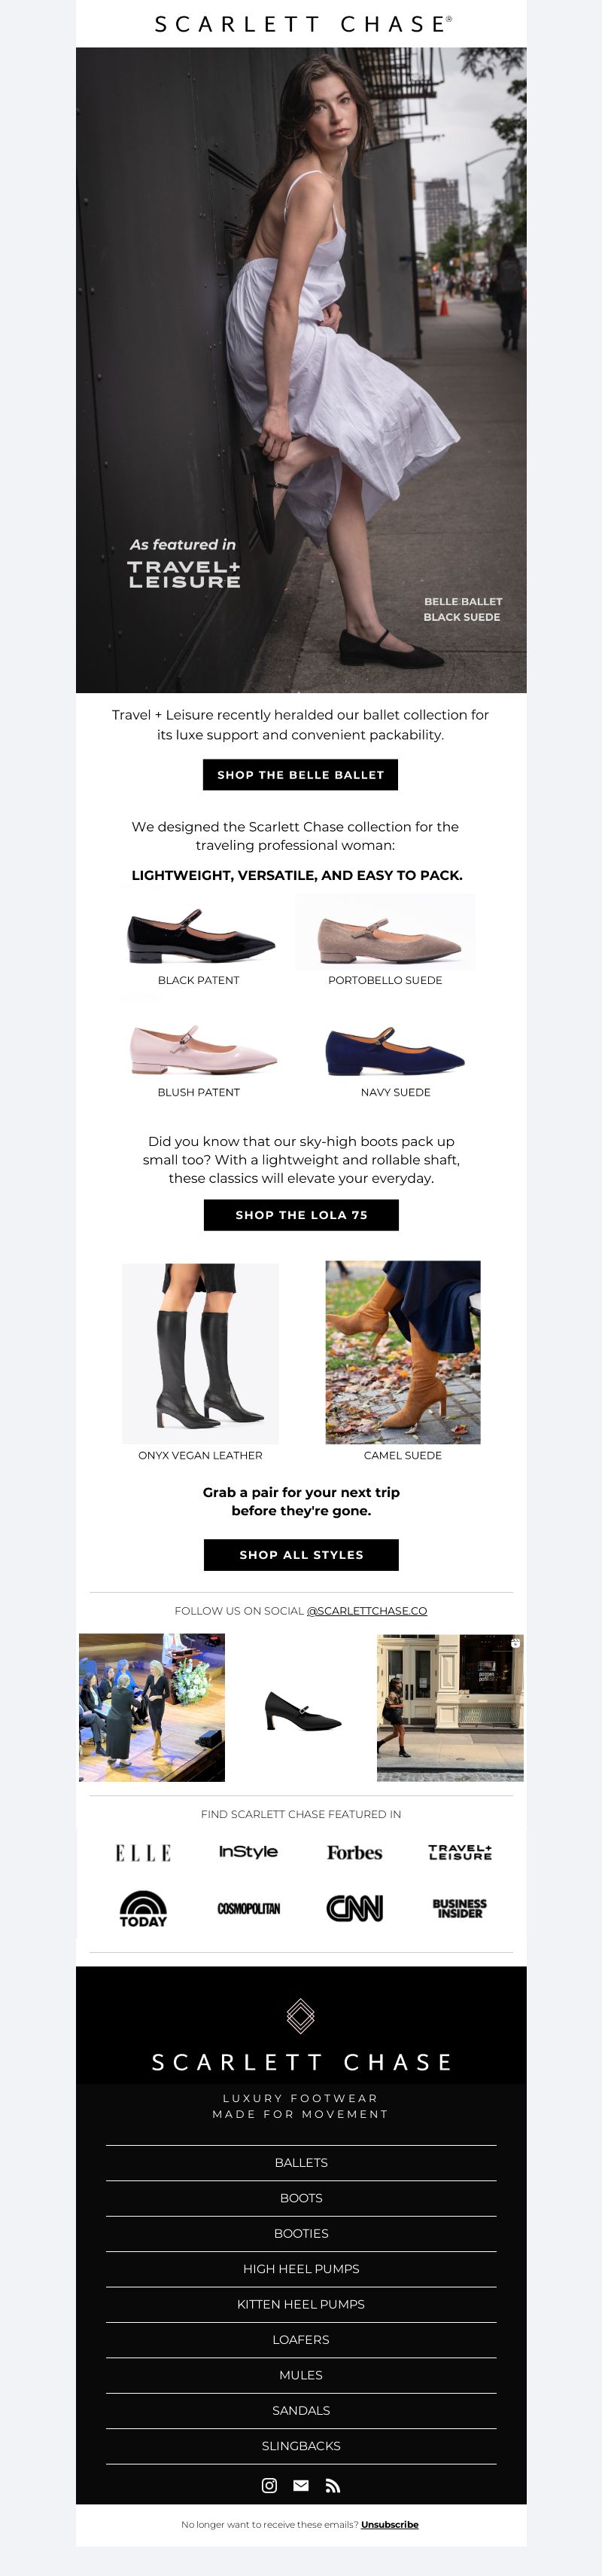This screenshot has height=2576, width=602.
Task: Open the Instagram icon in footer
Action: coord(269,2485)
